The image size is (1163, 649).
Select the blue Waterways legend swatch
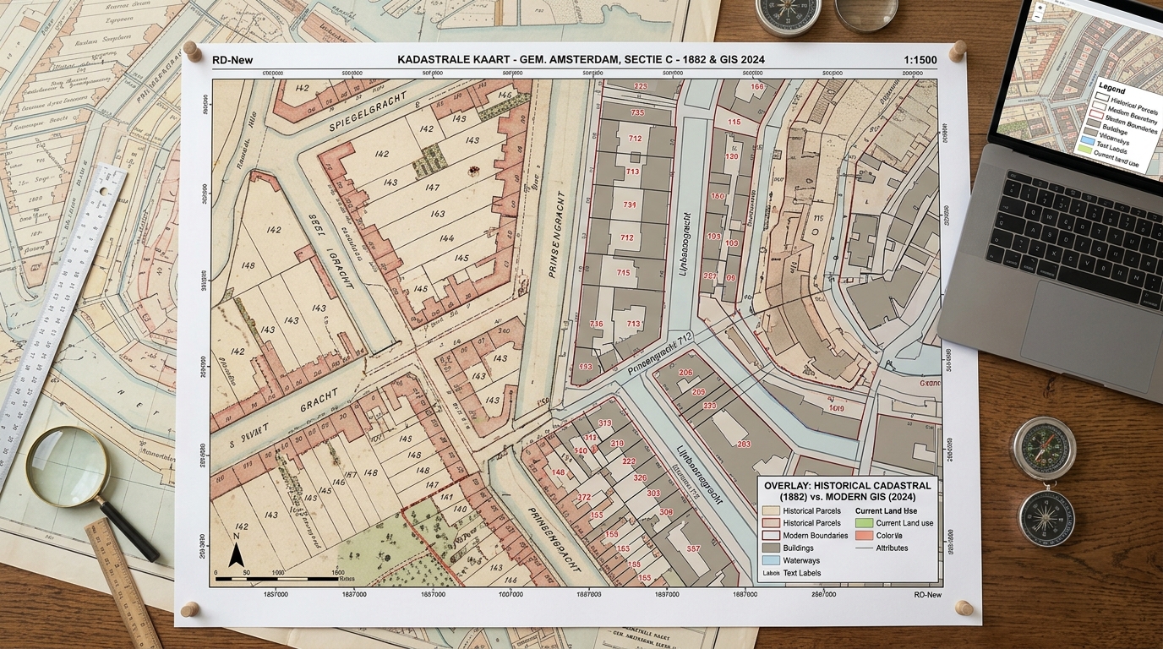coord(771,560)
